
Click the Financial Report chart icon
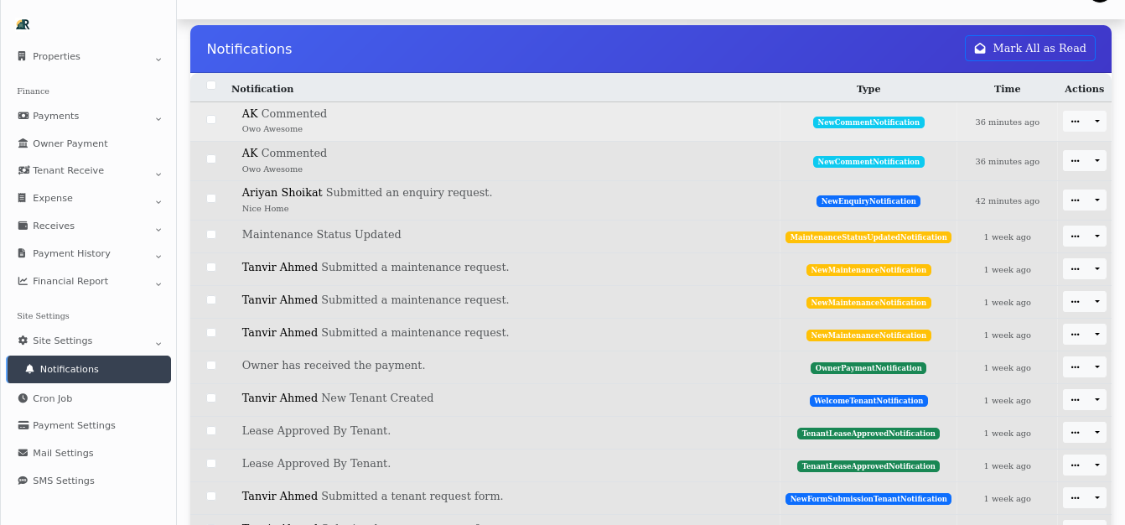coord(23,281)
